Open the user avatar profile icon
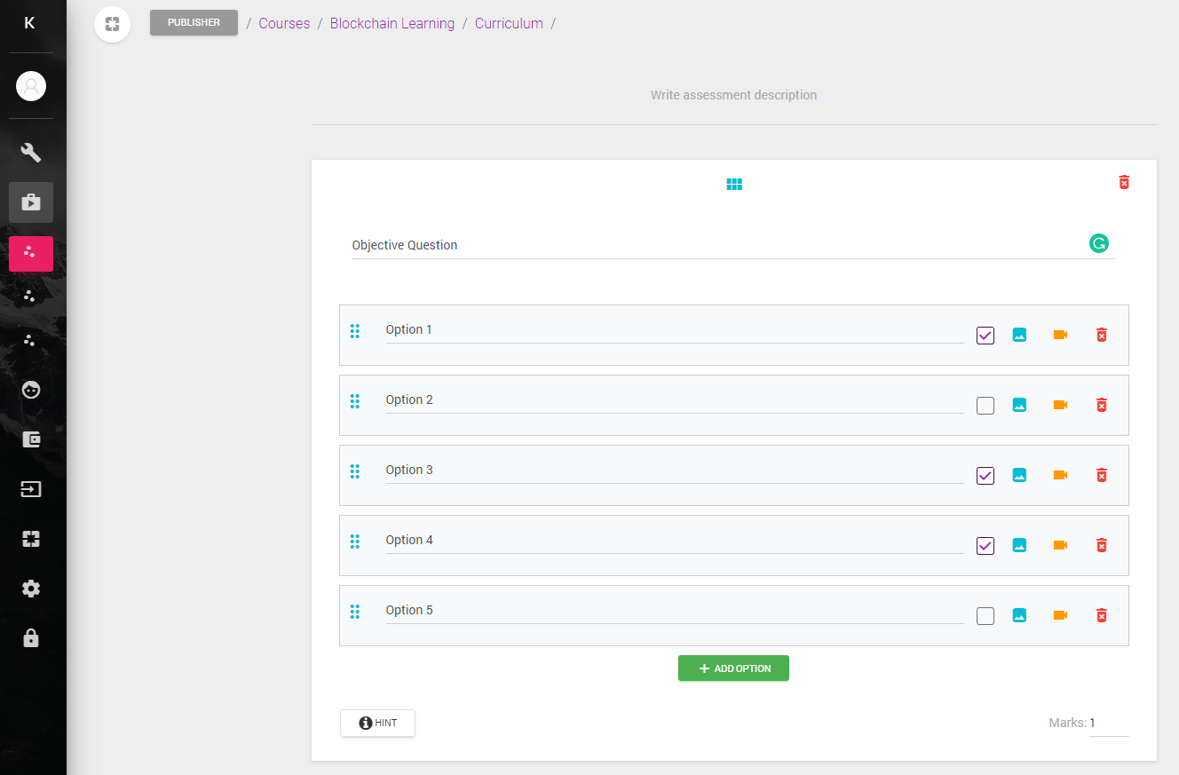1179x775 pixels. (x=31, y=86)
